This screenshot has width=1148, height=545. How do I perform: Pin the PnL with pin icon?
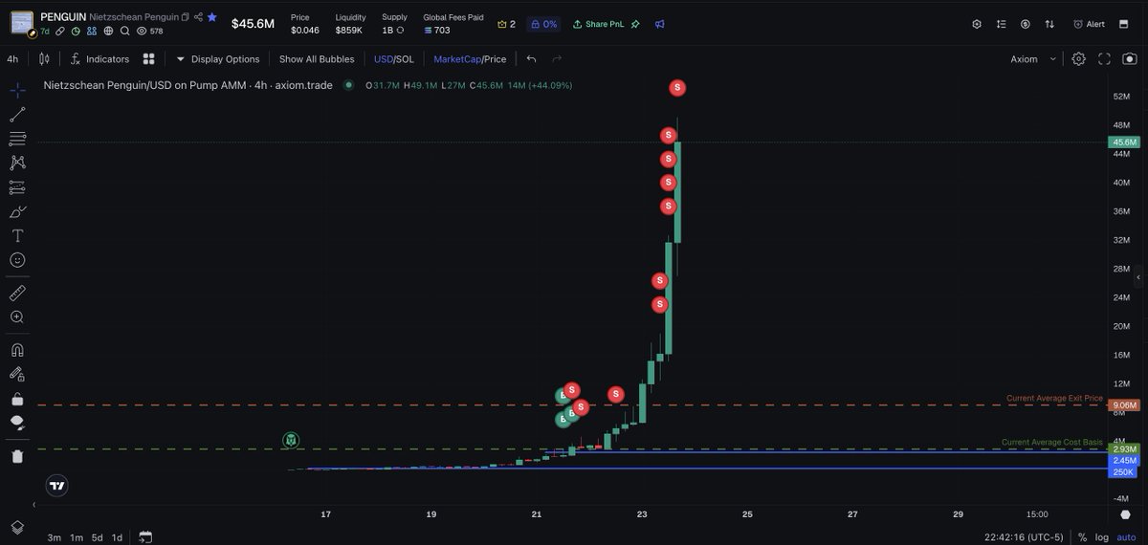635,24
